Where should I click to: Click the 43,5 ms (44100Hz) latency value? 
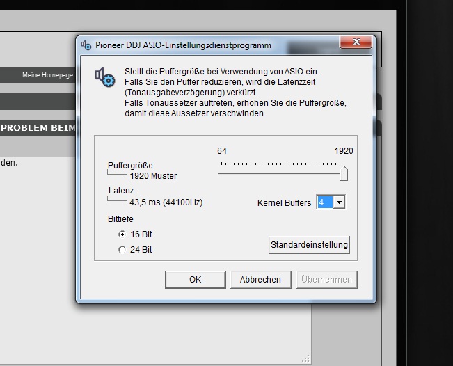coord(166,202)
